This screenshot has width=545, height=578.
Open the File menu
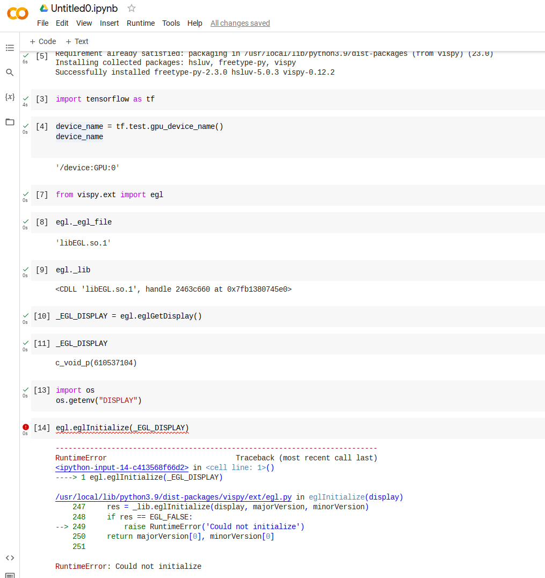pos(43,23)
